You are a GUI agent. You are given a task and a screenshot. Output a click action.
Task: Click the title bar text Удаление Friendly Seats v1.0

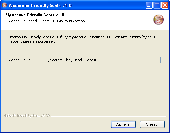click(40, 5)
